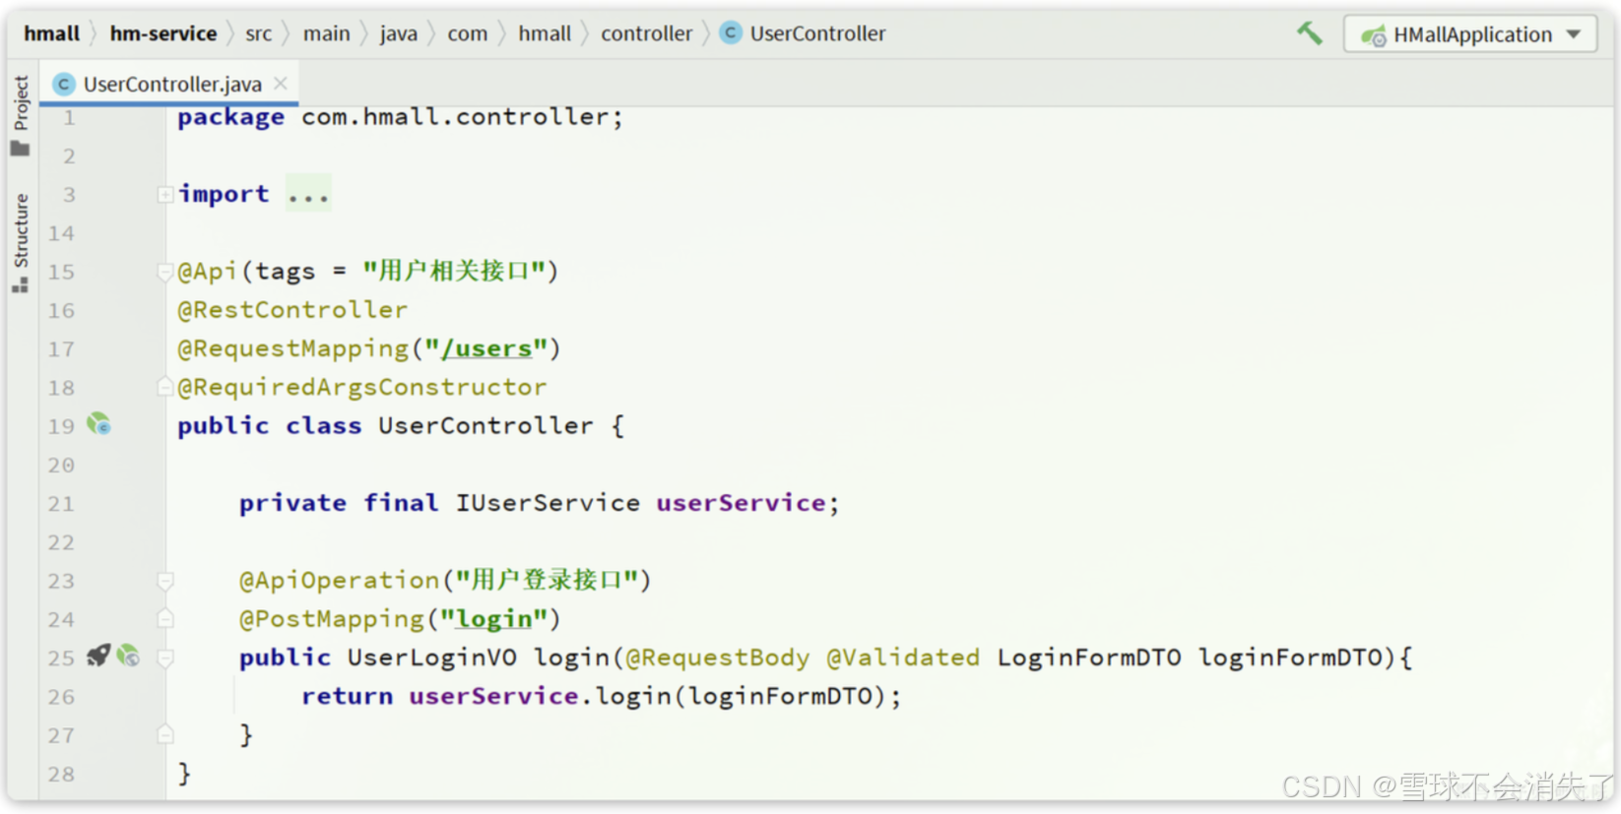Click the LoginFormDTO parameter type
Viewport: 1621px width, 814px height.
(x=1089, y=657)
